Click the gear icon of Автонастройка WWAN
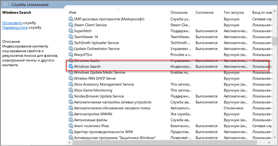The height and width of the screenshot is (146, 278). 71,114
